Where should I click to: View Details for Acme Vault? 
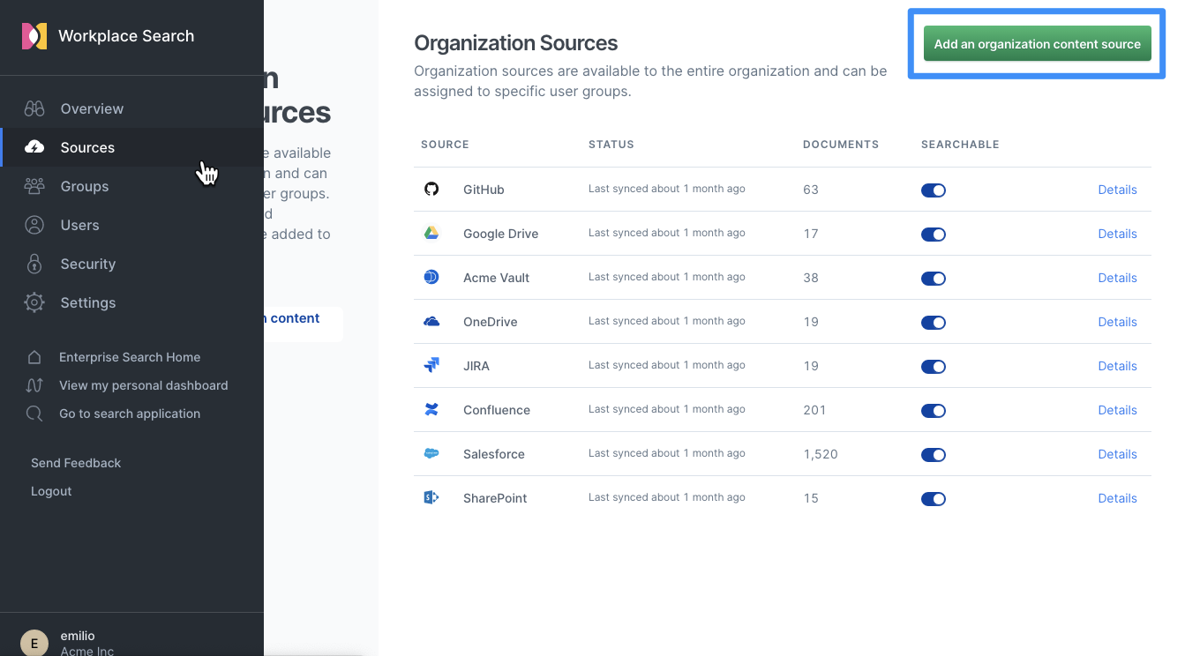pos(1117,278)
